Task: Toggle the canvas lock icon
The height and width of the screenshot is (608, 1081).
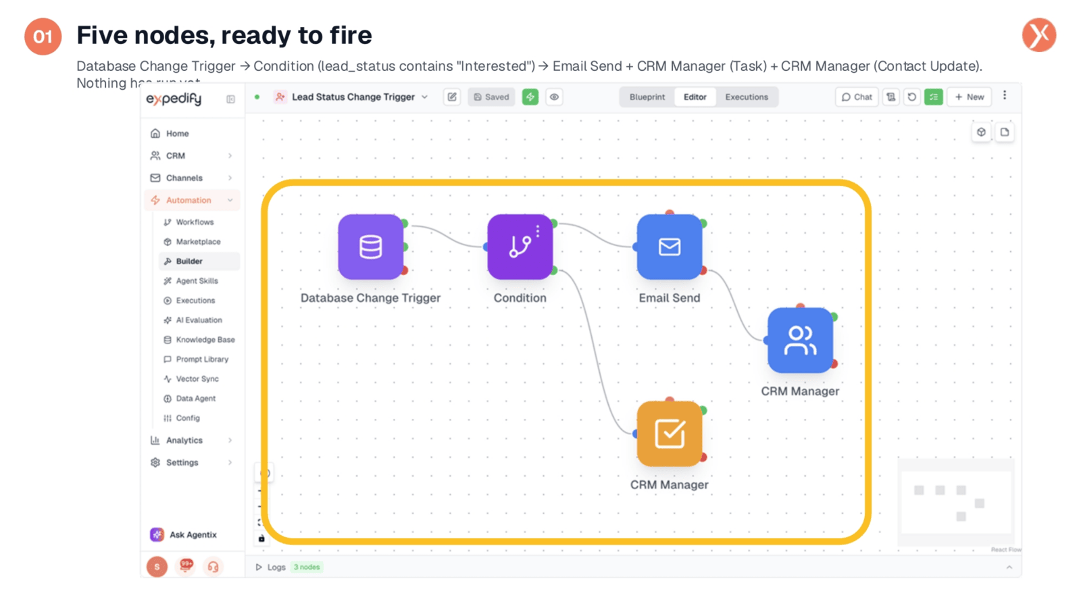Action: [x=261, y=538]
